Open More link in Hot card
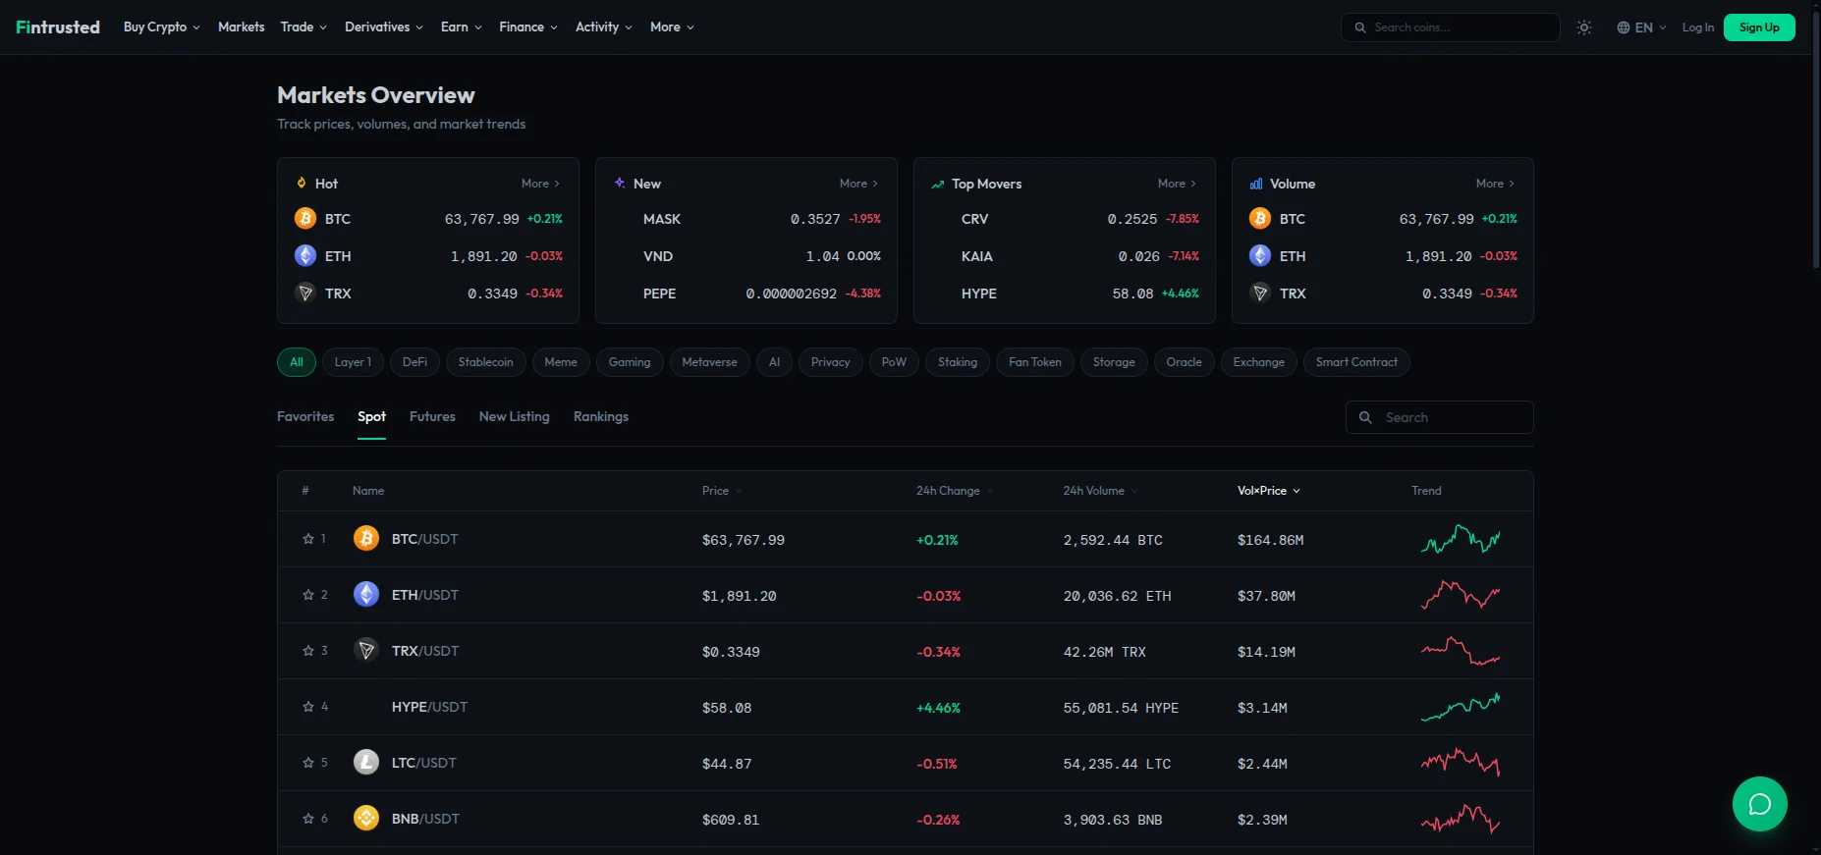Image resolution: width=1821 pixels, height=855 pixels. coord(540,184)
